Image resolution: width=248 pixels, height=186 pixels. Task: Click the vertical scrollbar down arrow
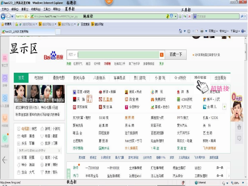(245, 177)
